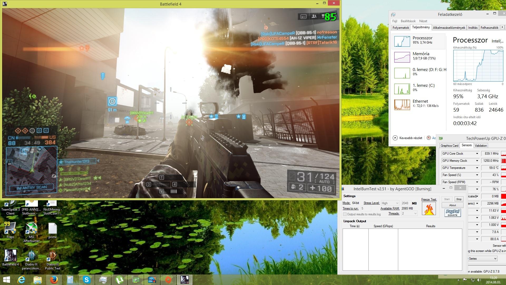Switch to GPU-Z Validation tab

pos(481,146)
